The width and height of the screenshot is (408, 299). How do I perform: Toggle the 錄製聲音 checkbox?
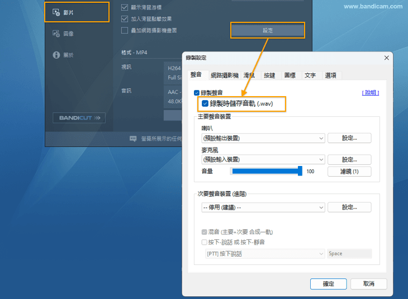197,93
